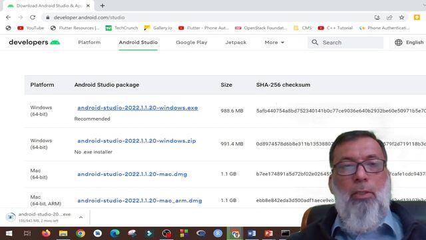This screenshot has height=240, width=426.
Task: Open the YouTube bookmark
Action: (x=31, y=28)
